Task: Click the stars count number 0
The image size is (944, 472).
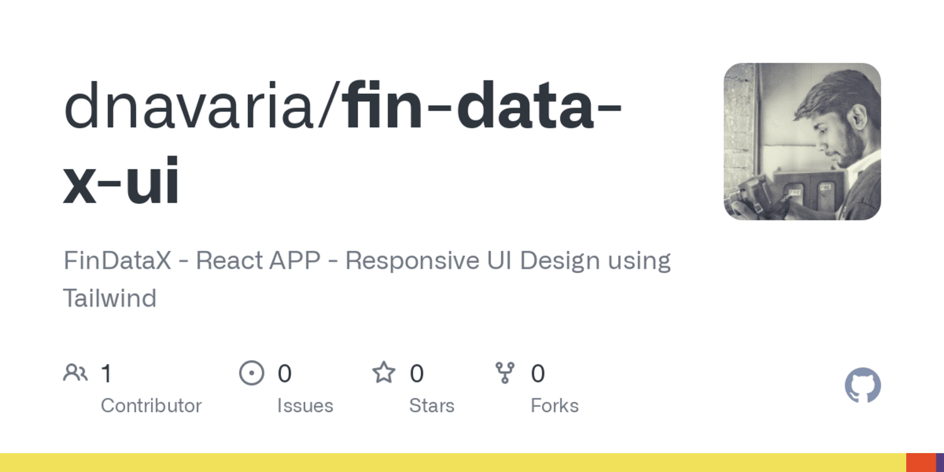Action: click(417, 374)
